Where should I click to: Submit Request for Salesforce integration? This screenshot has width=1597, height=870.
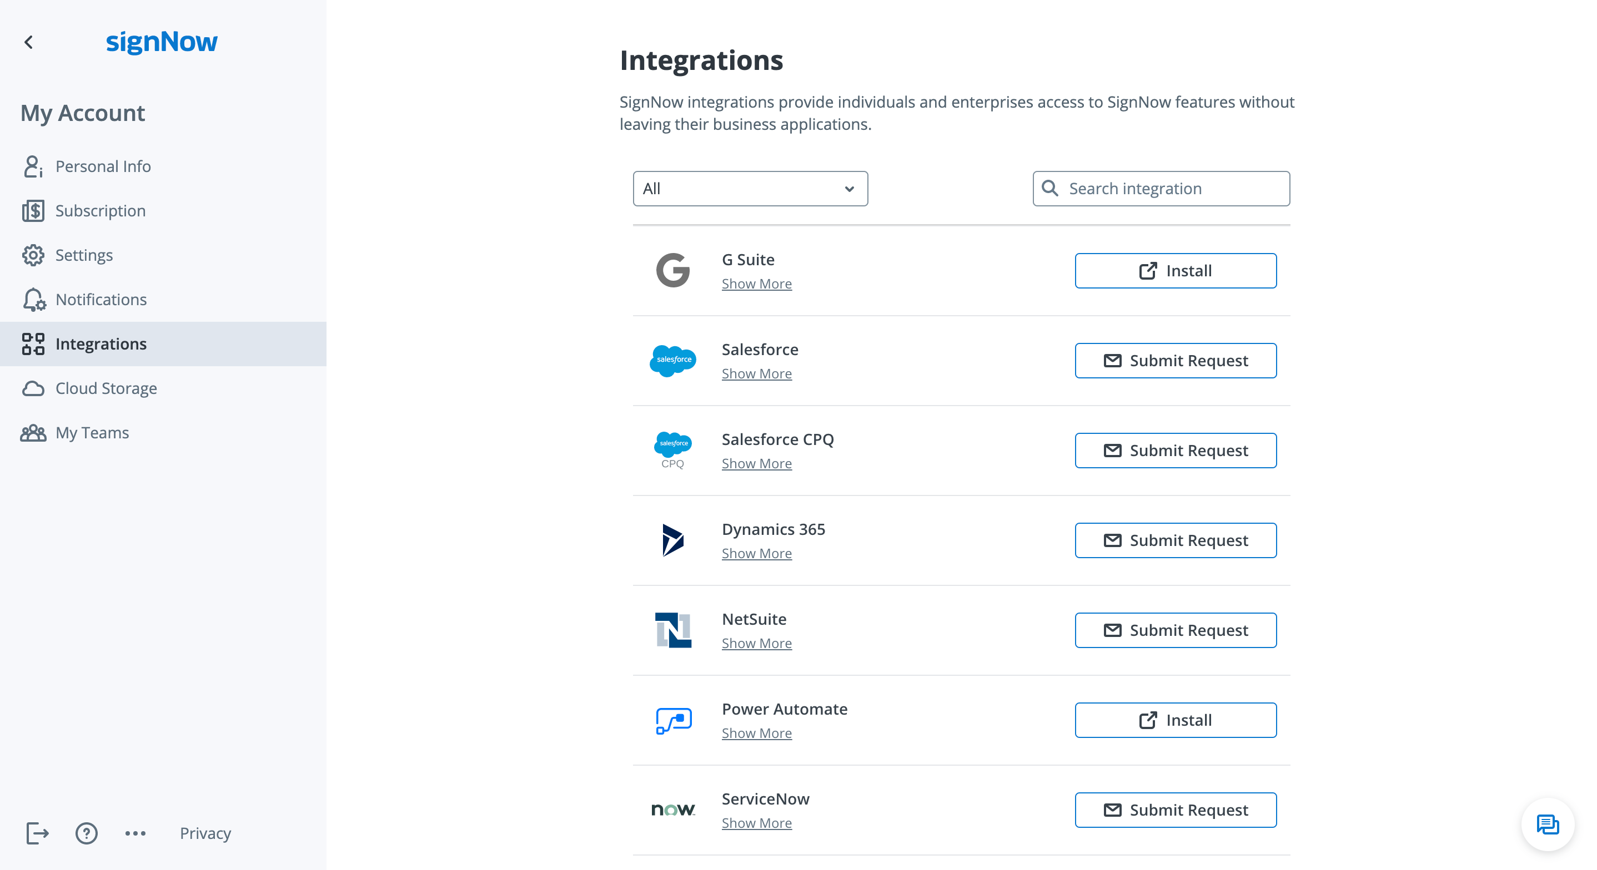1176,361
